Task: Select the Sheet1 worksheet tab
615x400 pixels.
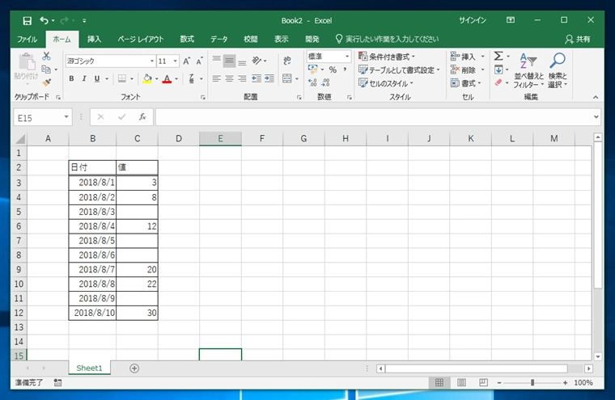Action: click(x=89, y=368)
